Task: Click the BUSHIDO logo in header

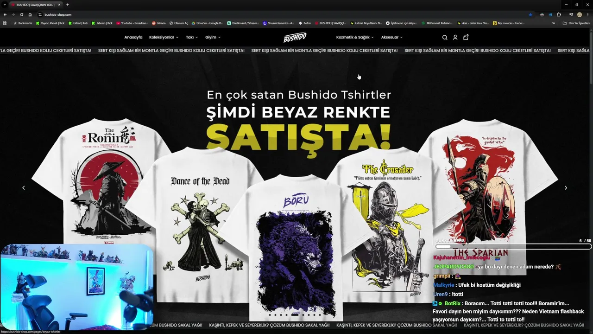Action: click(x=295, y=38)
